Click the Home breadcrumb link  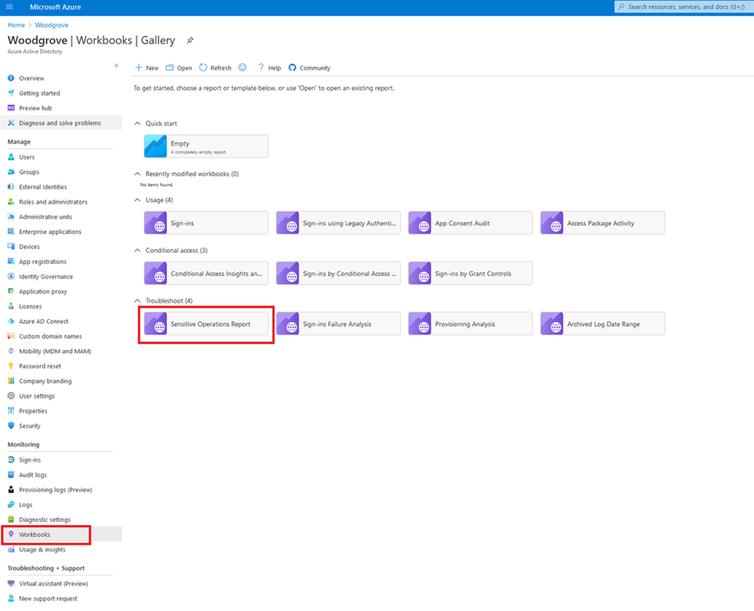[x=16, y=25]
